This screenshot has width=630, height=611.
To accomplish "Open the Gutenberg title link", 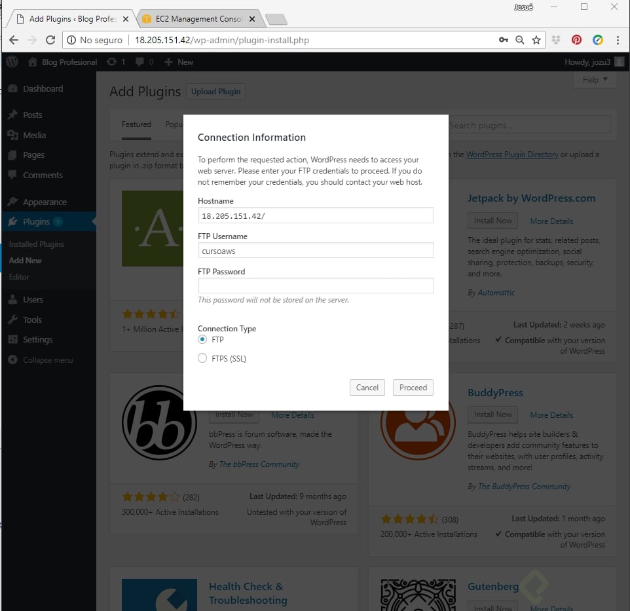I will coord(493,587).
